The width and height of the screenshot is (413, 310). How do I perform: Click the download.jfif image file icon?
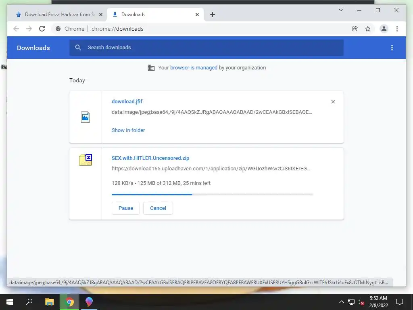[x=86, y=117]
